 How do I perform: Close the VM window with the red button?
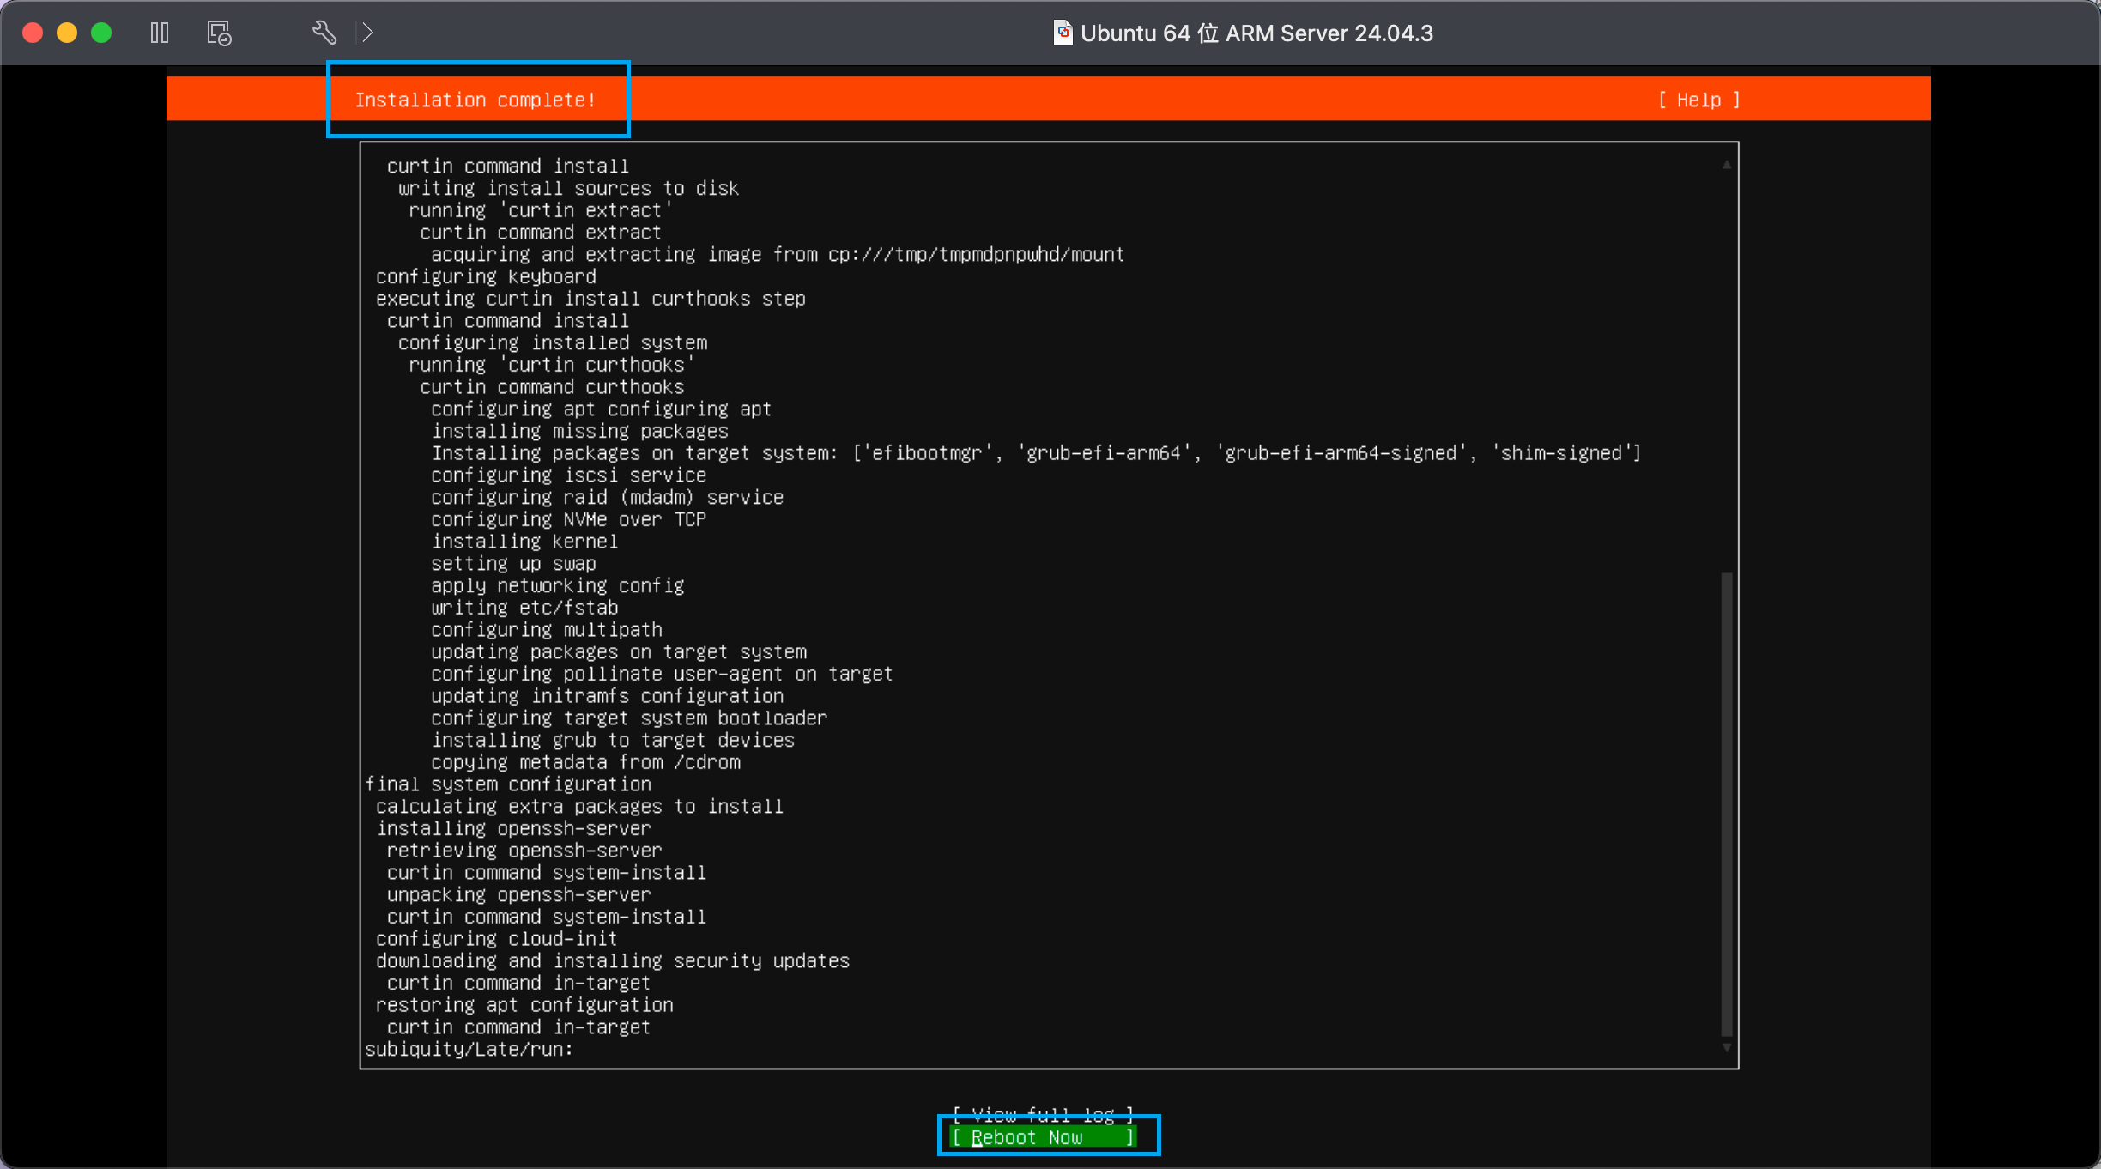[33, 33]
